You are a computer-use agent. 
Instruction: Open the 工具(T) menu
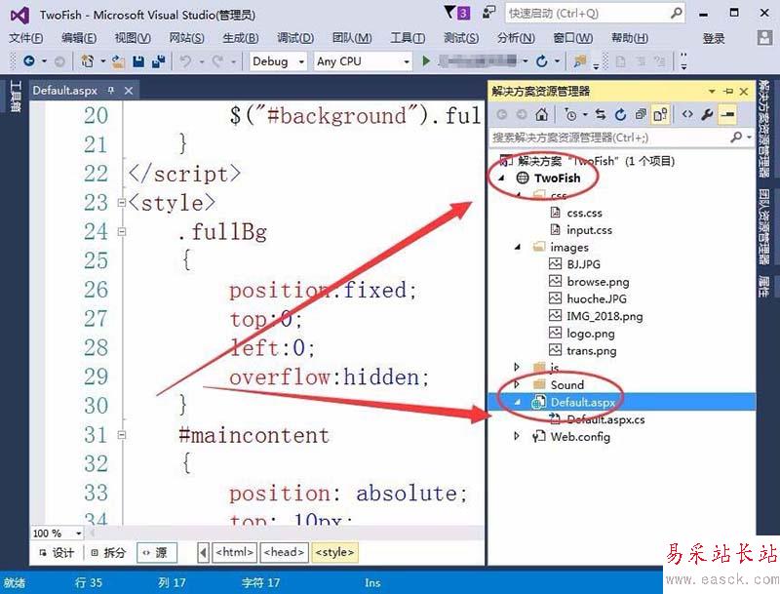tap(408, 38)
